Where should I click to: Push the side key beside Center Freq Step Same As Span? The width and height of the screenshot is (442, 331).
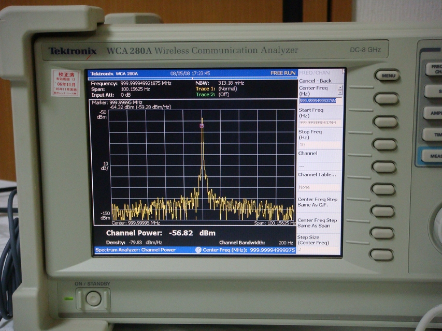[x=382, y=233]
